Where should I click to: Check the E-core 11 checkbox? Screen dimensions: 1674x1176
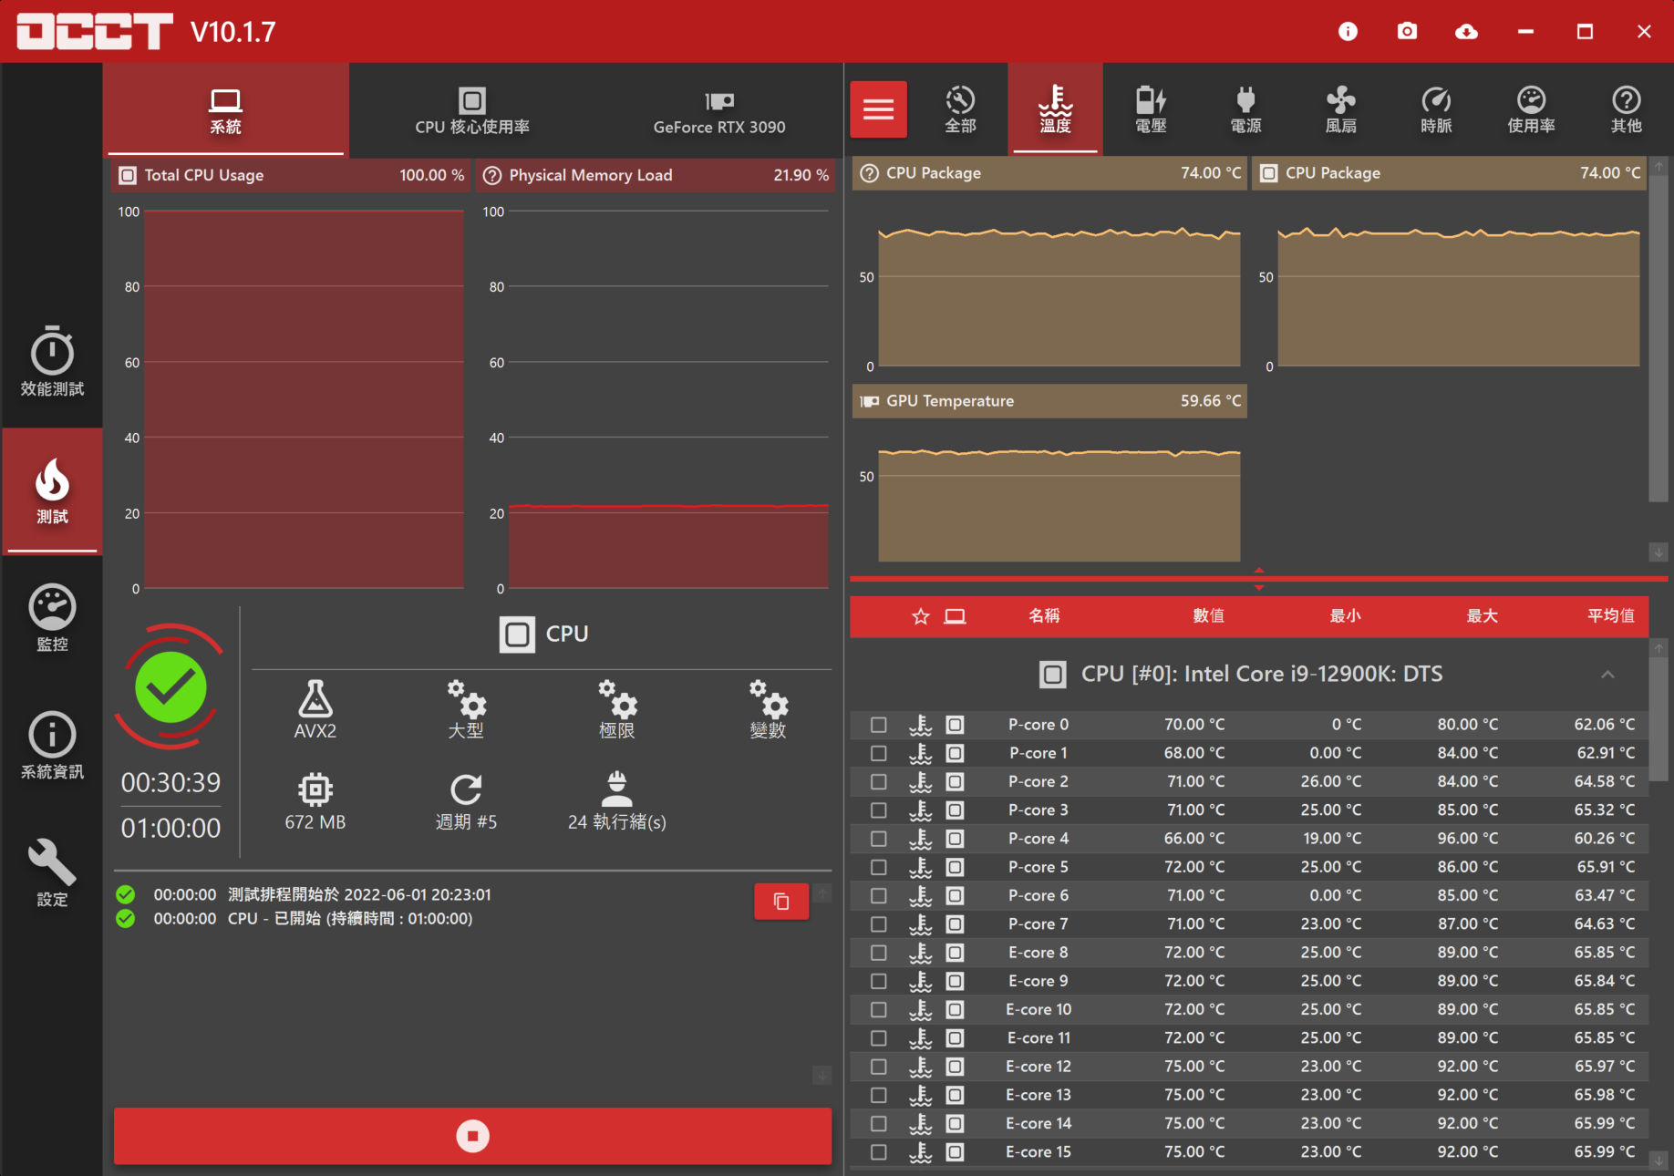coord(879,1038)
